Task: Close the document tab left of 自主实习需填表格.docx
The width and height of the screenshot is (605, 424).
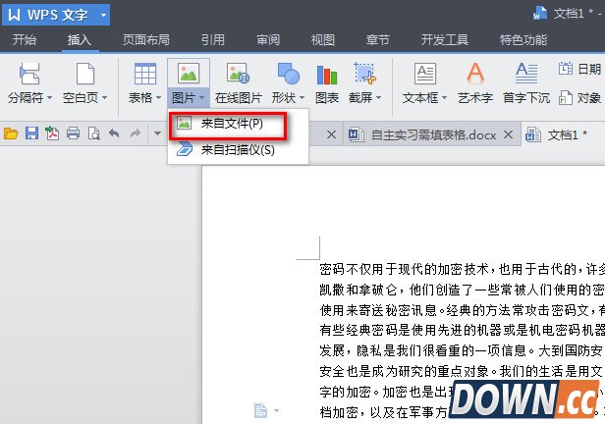Action: [331, 134]
